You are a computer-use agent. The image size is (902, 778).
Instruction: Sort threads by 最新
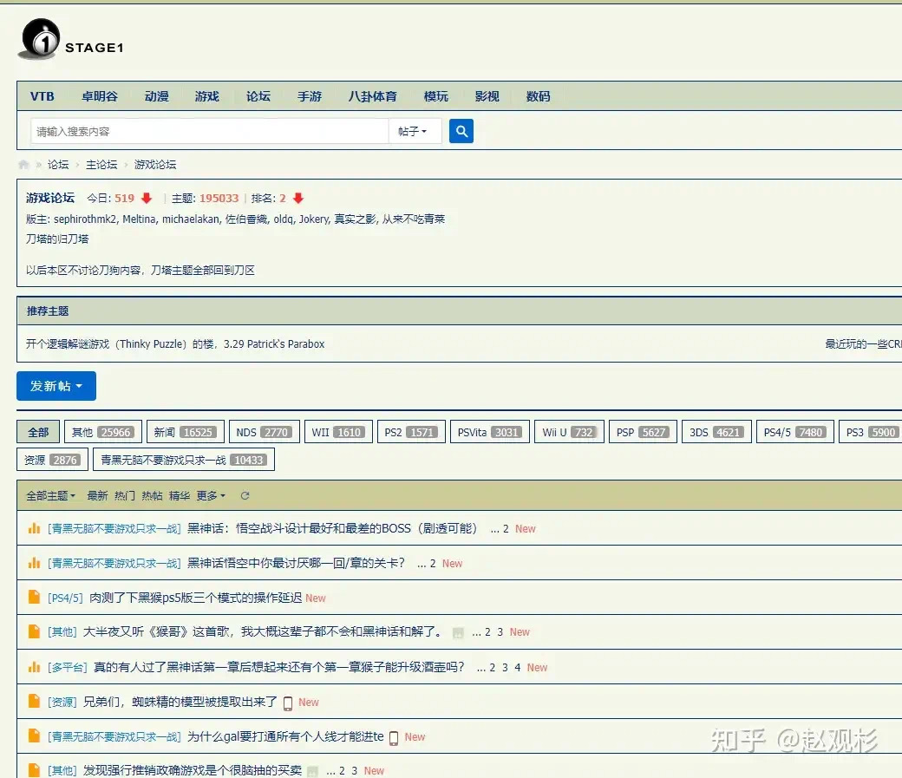pos(97,495)
